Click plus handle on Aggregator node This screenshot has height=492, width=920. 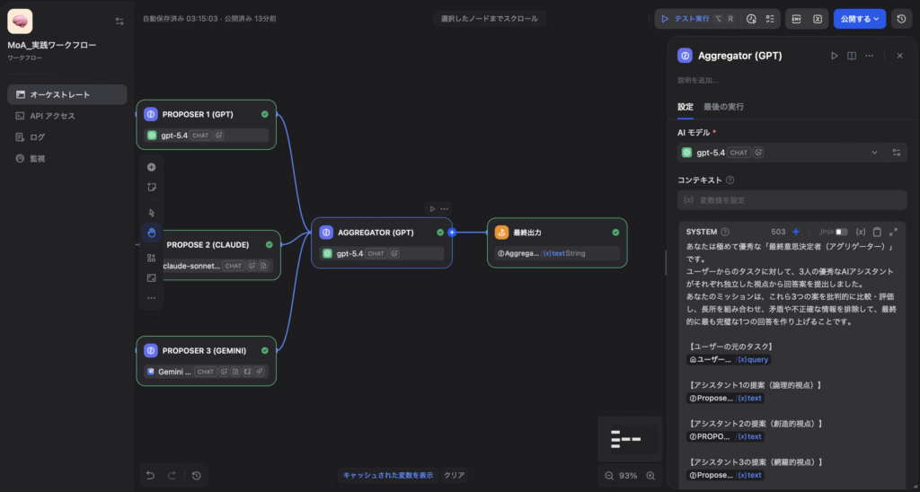(452, 233)
